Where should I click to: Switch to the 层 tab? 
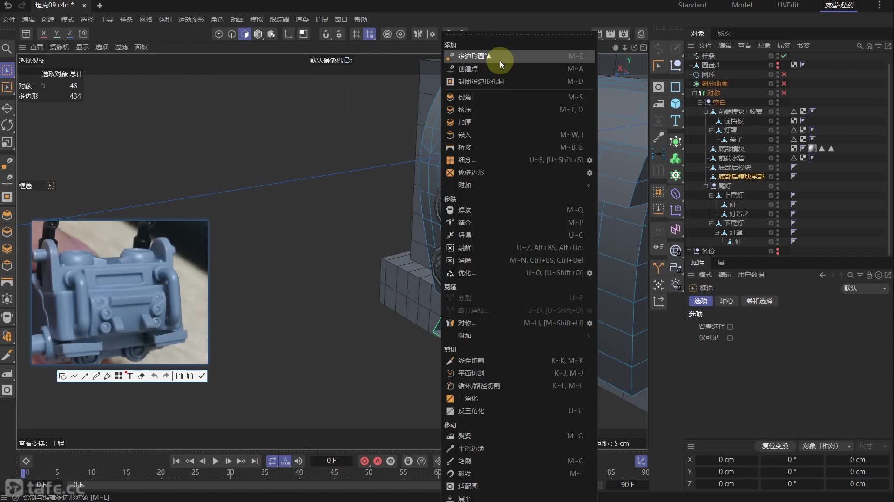[x=721, y=263]
